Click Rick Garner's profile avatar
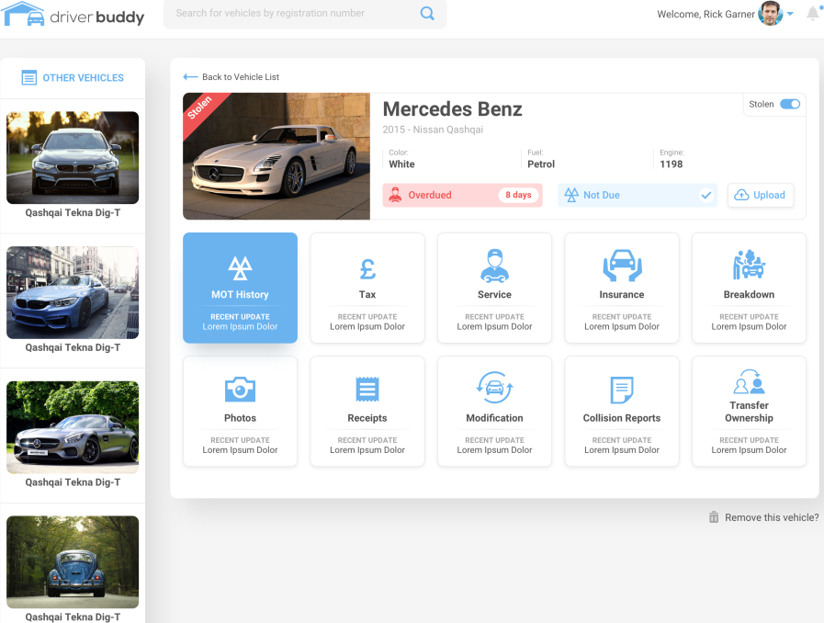 point(771,13)
